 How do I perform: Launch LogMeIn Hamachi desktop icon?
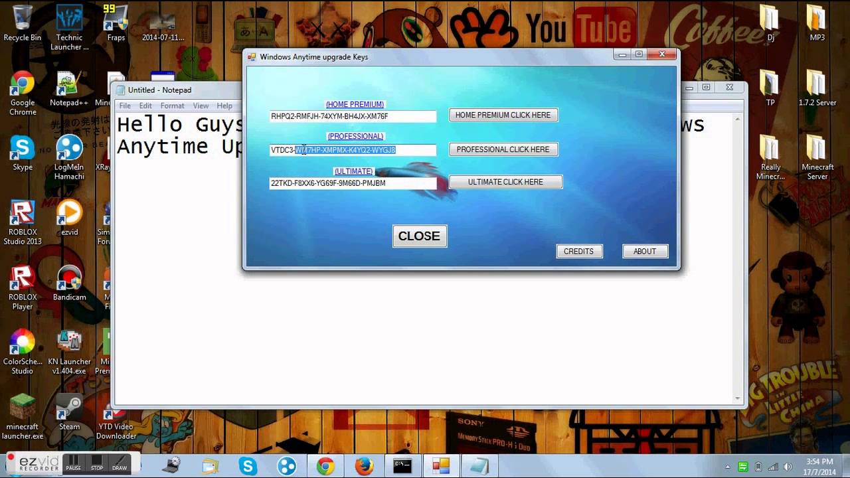tap(69, 158)
